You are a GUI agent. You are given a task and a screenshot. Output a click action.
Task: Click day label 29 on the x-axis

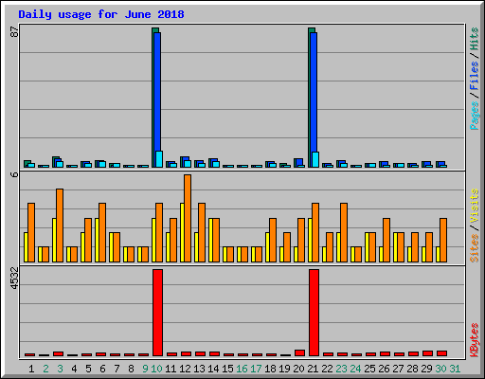(426, 369)
